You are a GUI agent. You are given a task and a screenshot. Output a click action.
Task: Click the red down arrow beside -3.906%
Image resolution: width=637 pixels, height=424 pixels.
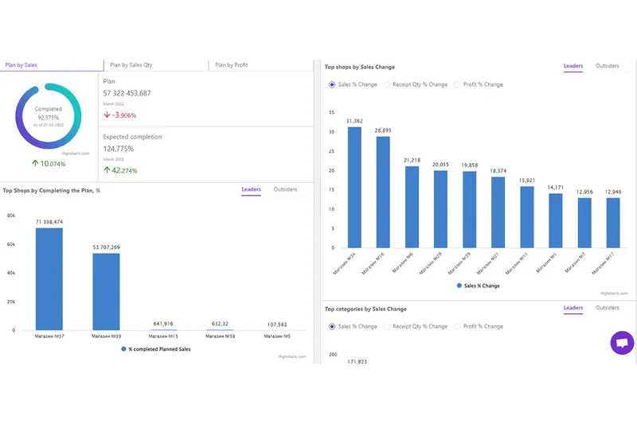[x=107, y=115]
